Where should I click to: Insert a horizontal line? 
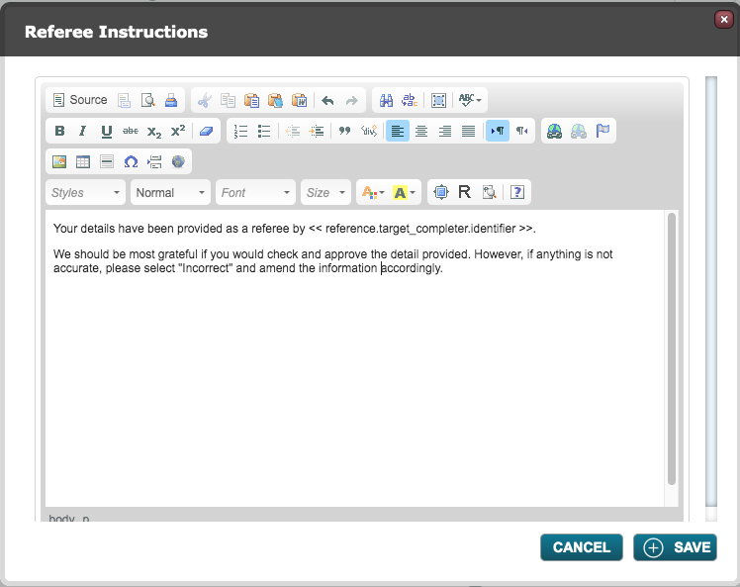[107, 162]
